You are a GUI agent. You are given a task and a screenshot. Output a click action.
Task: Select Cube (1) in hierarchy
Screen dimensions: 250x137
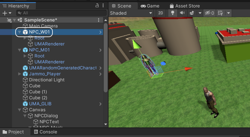38,92
